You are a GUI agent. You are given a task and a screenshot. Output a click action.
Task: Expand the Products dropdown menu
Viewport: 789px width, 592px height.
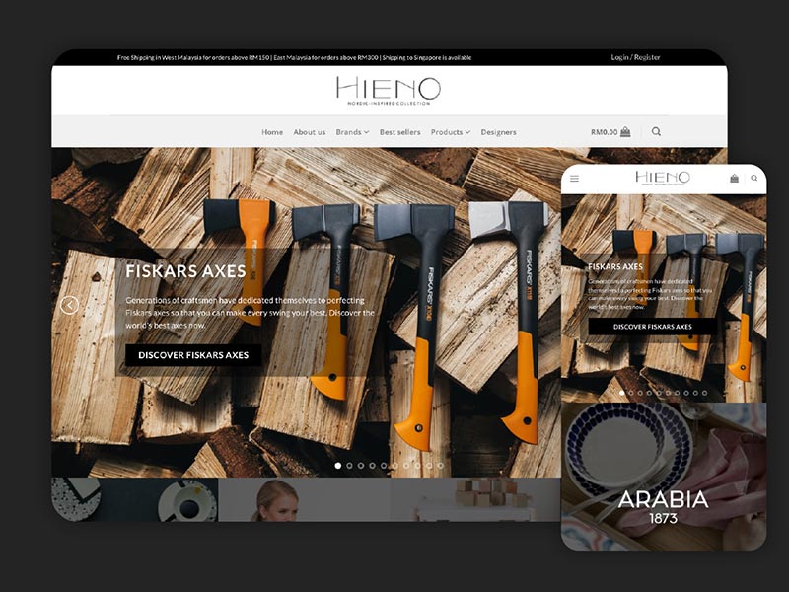point(451,132)
